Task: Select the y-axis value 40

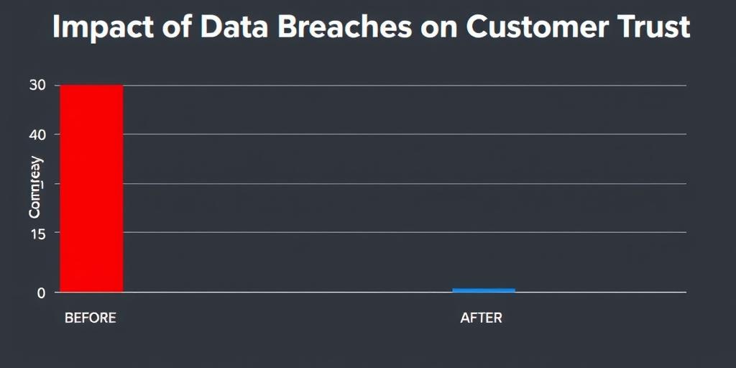Action: [37, 134]
